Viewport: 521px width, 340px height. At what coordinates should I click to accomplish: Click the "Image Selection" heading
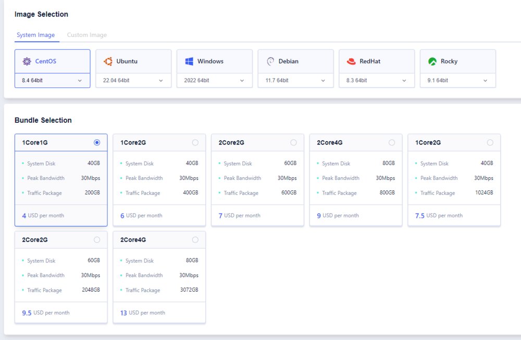click(x=41, y=14)
